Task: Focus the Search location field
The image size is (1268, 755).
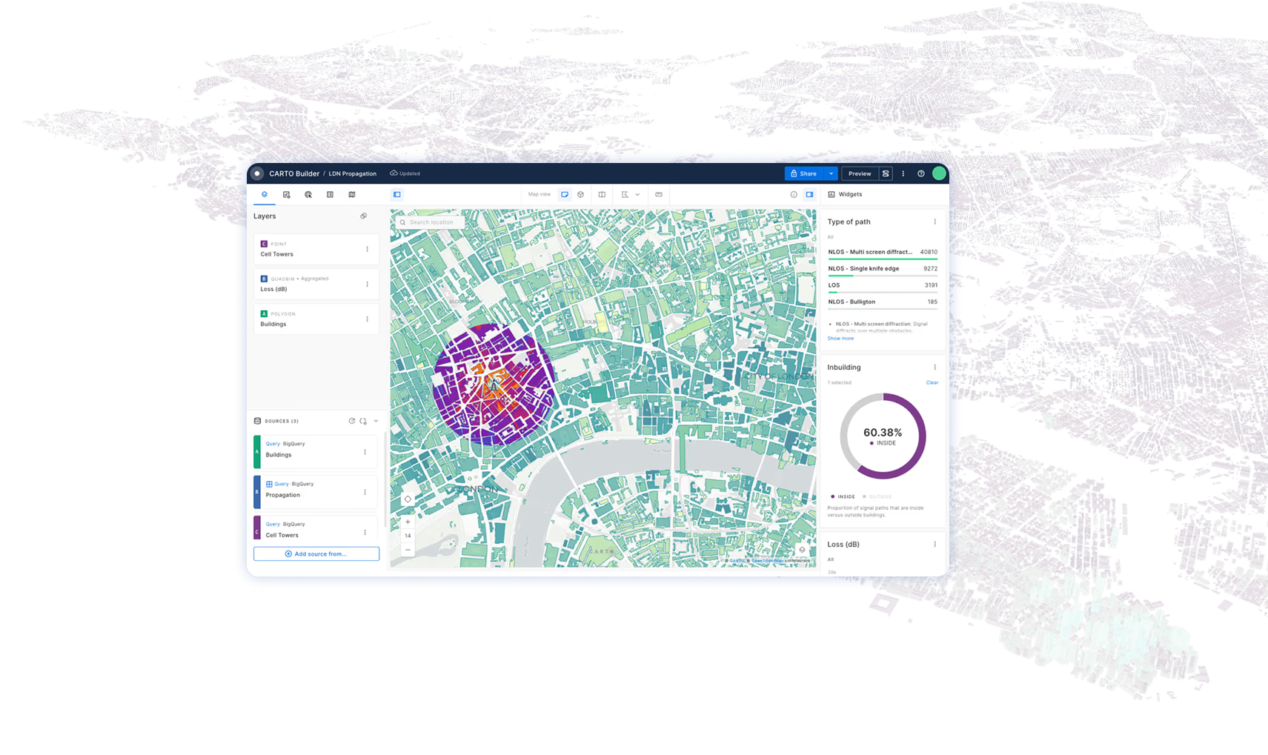Action: [x=429, y=222]
